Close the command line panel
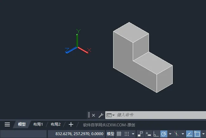 (93, 115)
